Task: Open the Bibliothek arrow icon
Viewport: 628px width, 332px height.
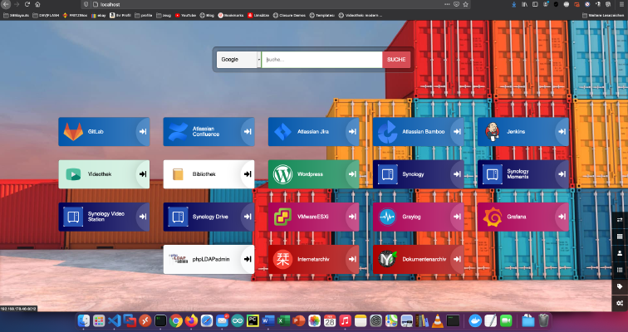Action: tap(248, 174)
